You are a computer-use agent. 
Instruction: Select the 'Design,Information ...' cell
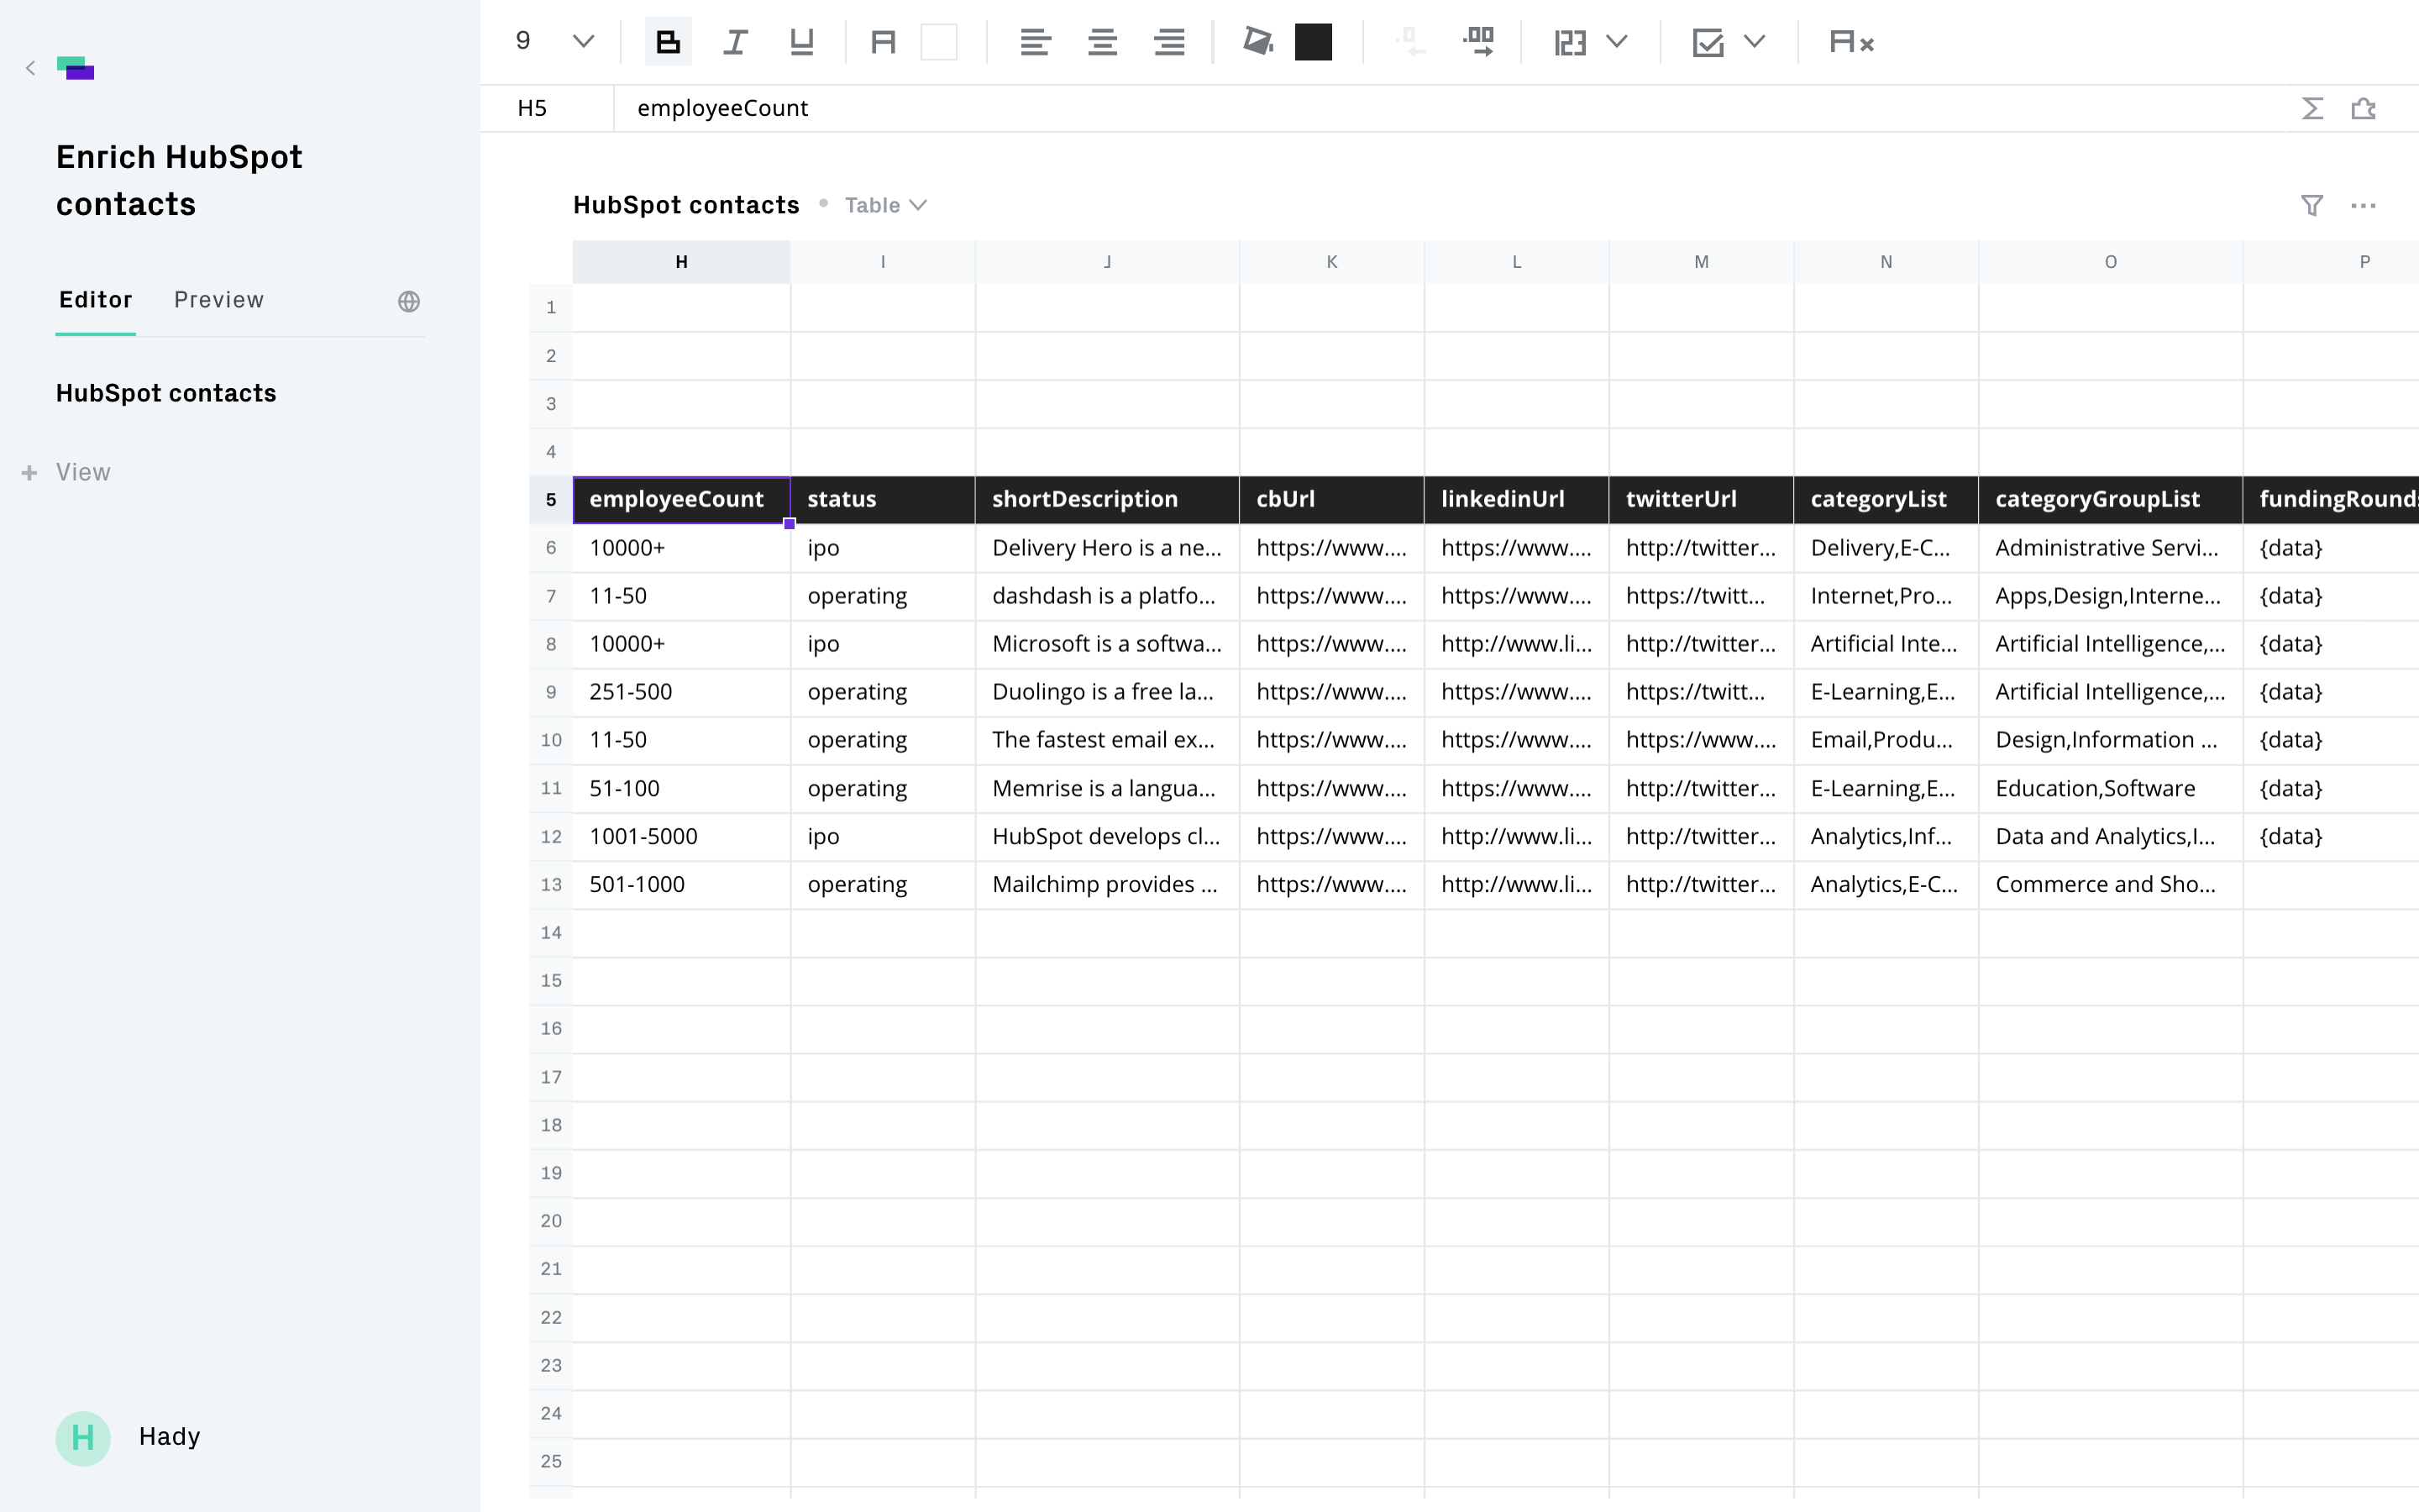coord(2110,740)
